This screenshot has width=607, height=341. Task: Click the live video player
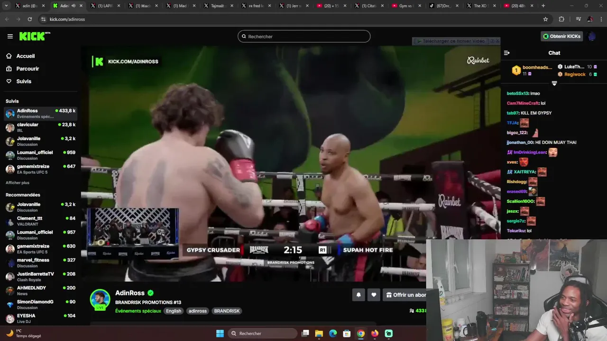[290, 163]
